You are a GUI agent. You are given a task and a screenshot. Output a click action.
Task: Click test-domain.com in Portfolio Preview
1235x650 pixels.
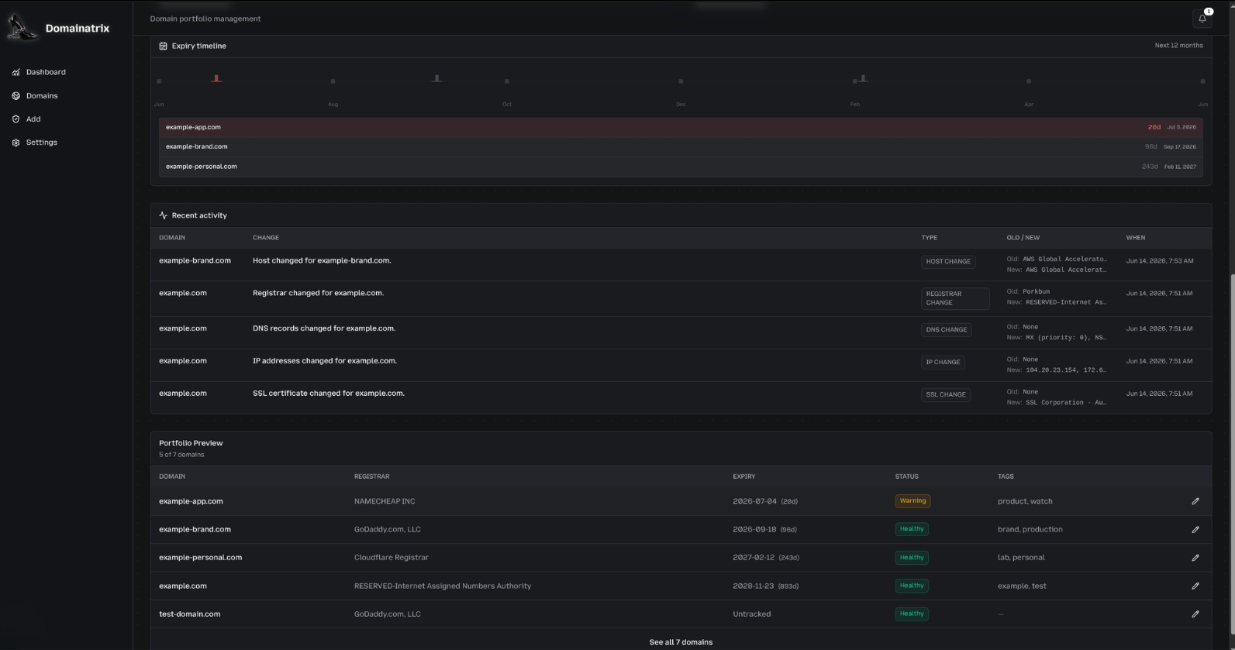189,614
